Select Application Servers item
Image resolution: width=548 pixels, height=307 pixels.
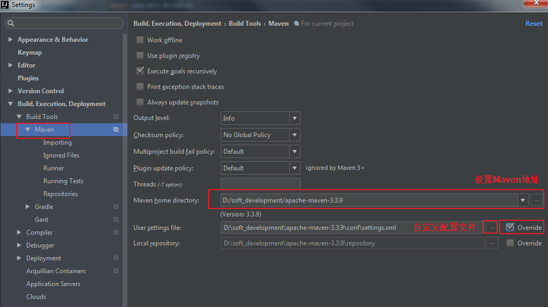[53, 284]
